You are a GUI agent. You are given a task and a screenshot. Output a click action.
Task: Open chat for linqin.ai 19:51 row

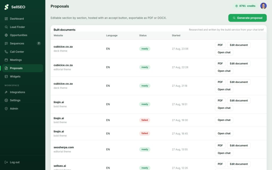point(224,108)
